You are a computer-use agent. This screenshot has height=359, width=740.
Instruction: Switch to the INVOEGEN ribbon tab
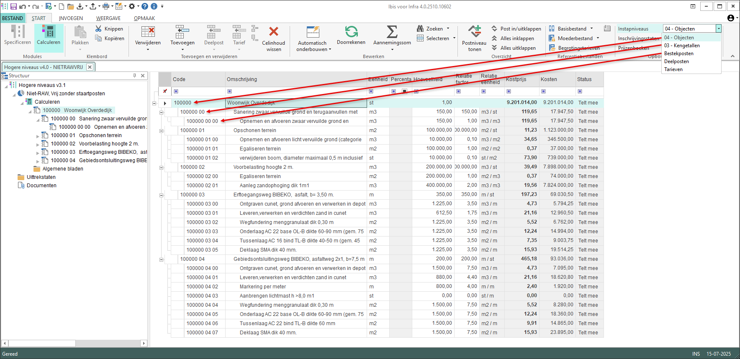(71, 18)
